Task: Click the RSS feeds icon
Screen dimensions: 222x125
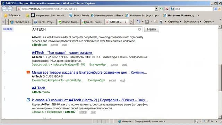Action: point(147,22)
